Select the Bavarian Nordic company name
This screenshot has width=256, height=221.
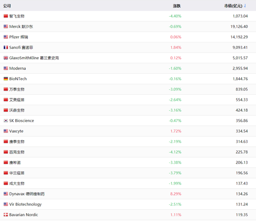(x=24, y=215)
